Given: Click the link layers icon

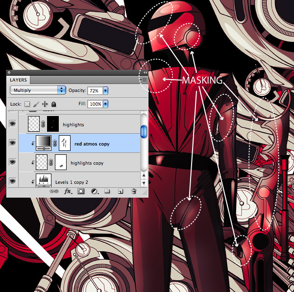Looking at the screenshot, I should tap(54, 191).
